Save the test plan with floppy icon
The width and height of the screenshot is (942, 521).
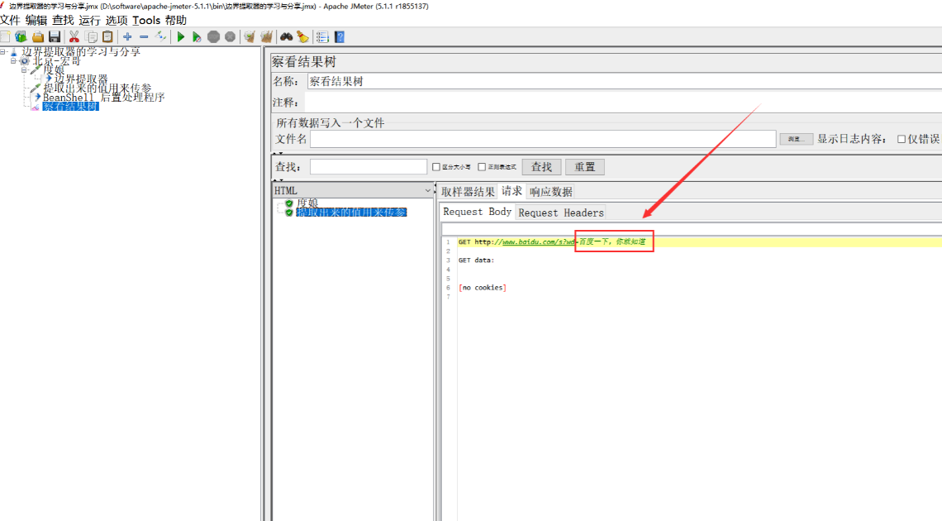[x=55, y=37]
